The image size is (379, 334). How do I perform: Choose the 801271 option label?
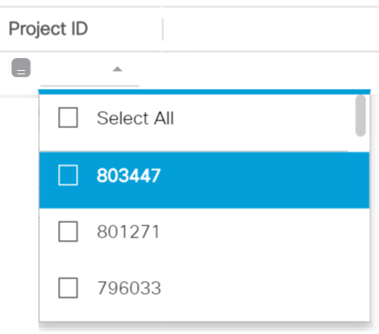tap(128, 231)
